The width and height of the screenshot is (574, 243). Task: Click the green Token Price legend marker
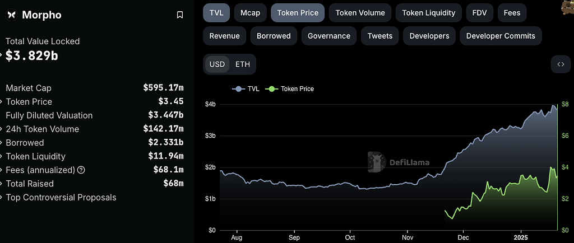(x=272, y=89)
